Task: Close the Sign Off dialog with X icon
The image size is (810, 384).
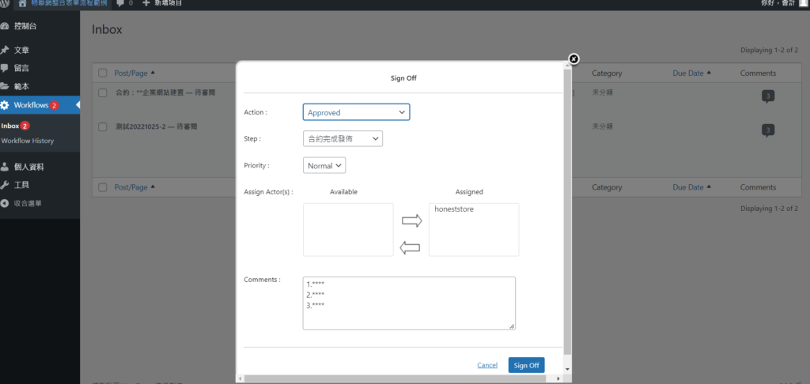Action: tap(573, 59)
